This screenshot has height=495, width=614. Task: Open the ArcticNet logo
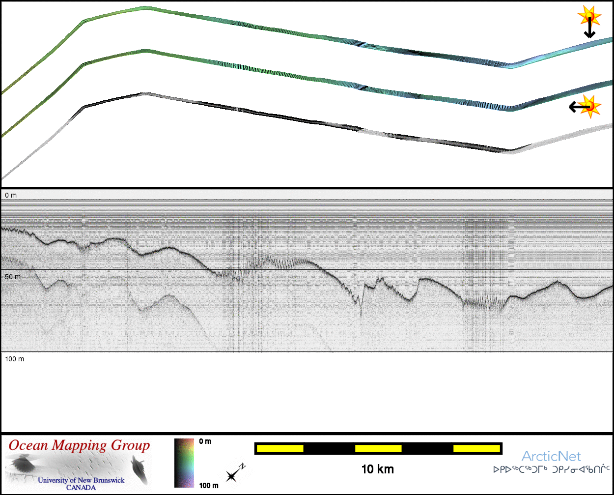tap(551, 457)
